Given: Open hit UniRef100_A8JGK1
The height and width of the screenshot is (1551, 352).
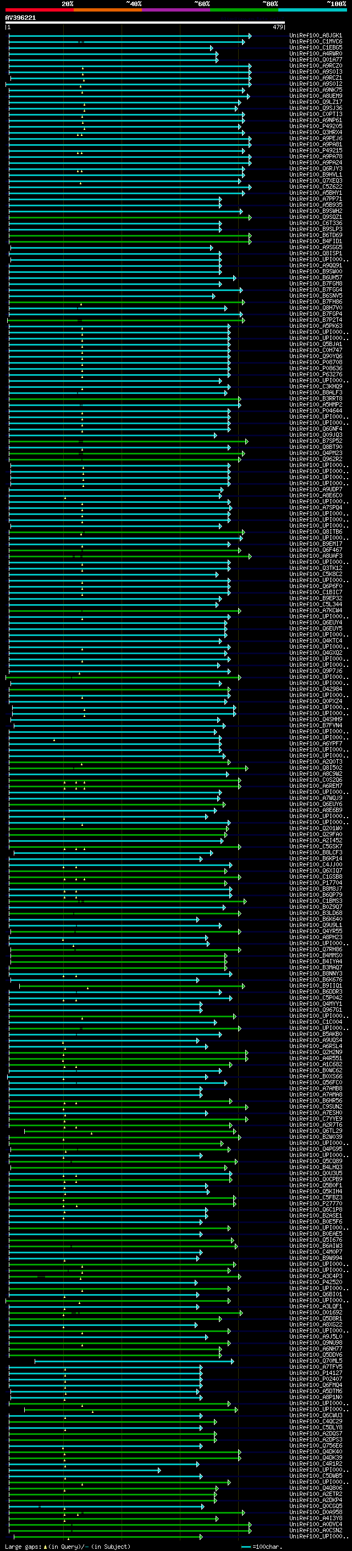Looking at the screenshot, I should pyautogui.click(x=316, y=36).
